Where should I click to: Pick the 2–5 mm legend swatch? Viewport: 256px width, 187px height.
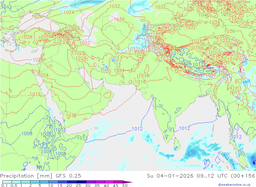coord(35,182)
